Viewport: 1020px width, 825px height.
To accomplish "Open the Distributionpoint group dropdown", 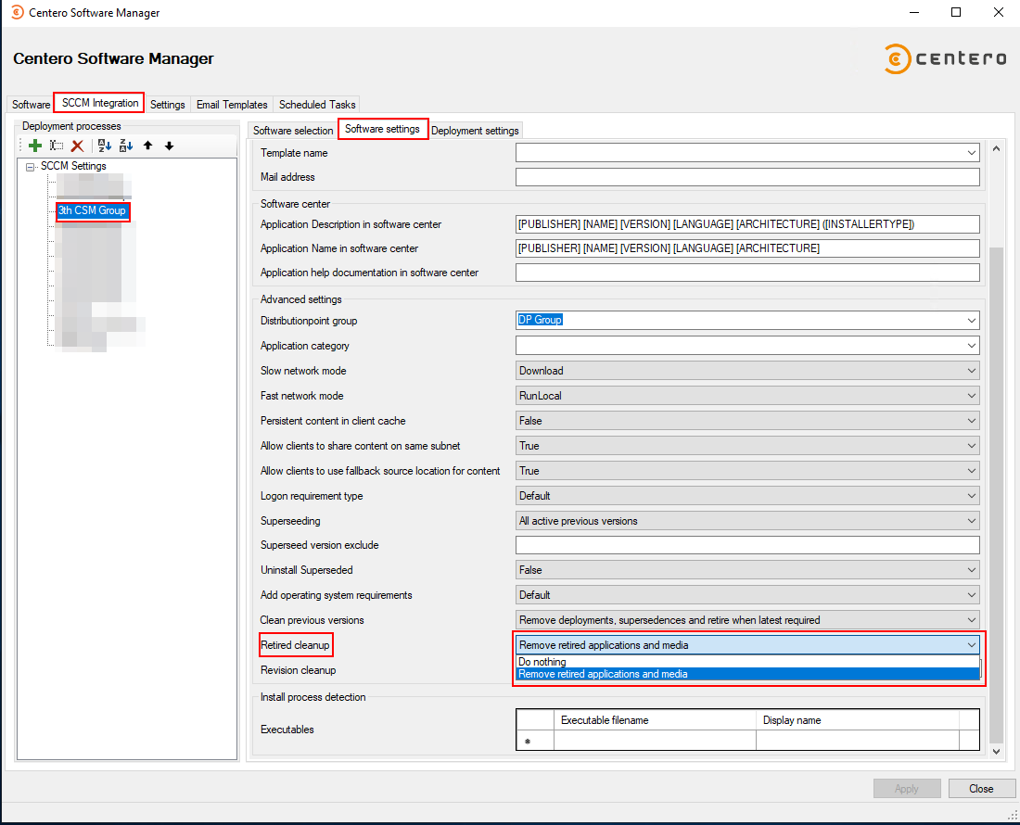I will point(971,321).
